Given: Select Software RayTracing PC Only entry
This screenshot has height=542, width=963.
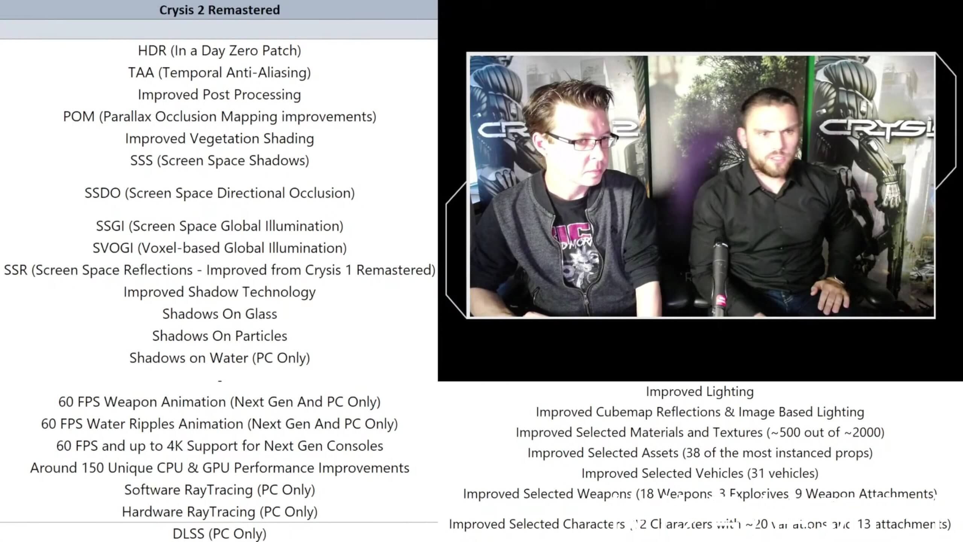Looking at the screenshot, I should pyautogui.click(x=219, y=490).
